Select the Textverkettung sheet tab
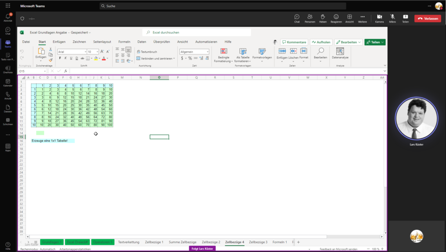446x252 pixels. (x=128, y=242)
